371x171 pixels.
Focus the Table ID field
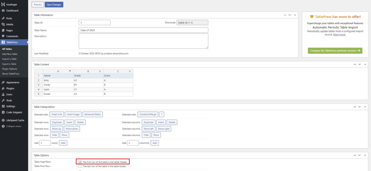pos(95,23)
